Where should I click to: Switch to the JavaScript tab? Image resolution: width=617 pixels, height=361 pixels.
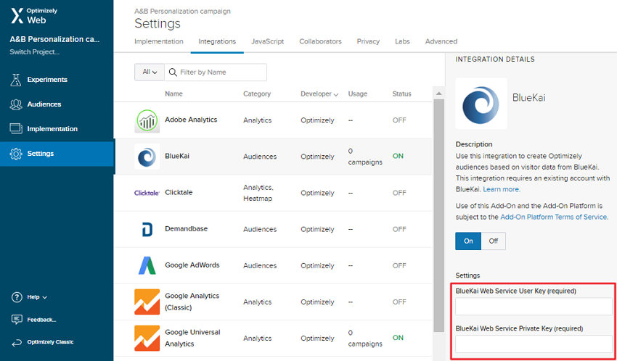tap(268, 41)
